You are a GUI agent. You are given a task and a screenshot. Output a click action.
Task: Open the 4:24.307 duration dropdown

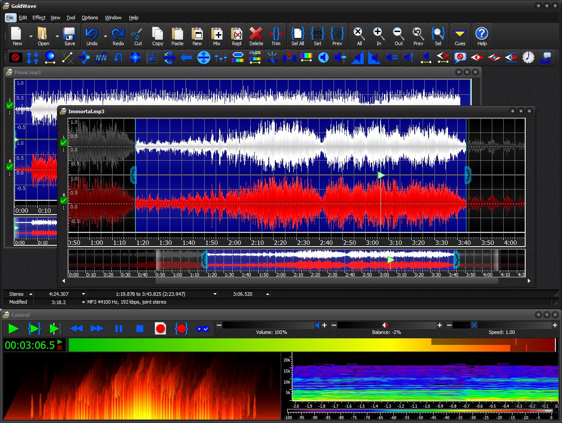(83, 294)
